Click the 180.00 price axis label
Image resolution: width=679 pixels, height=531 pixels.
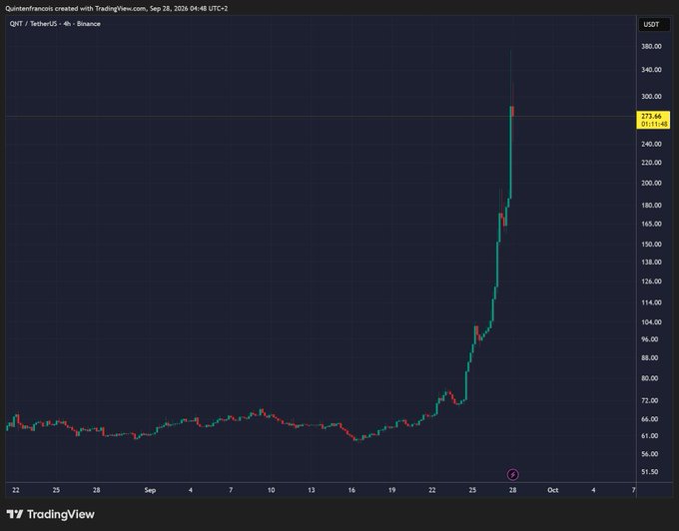pos(651,206)
